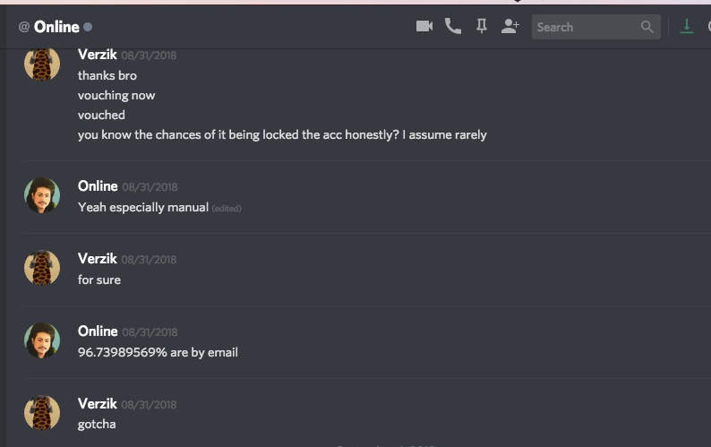Click the '(edited)' label on the message

pos(227,209)
